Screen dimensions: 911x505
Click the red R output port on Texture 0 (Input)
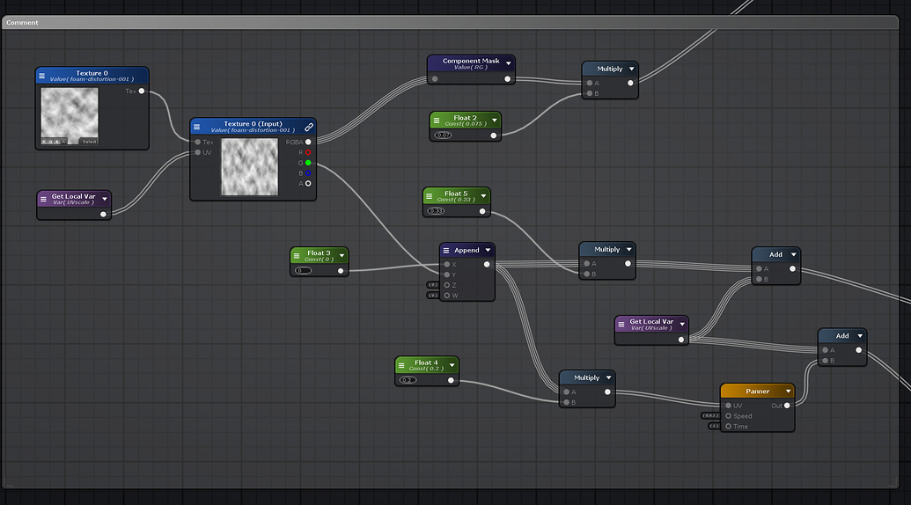[308, 152]
